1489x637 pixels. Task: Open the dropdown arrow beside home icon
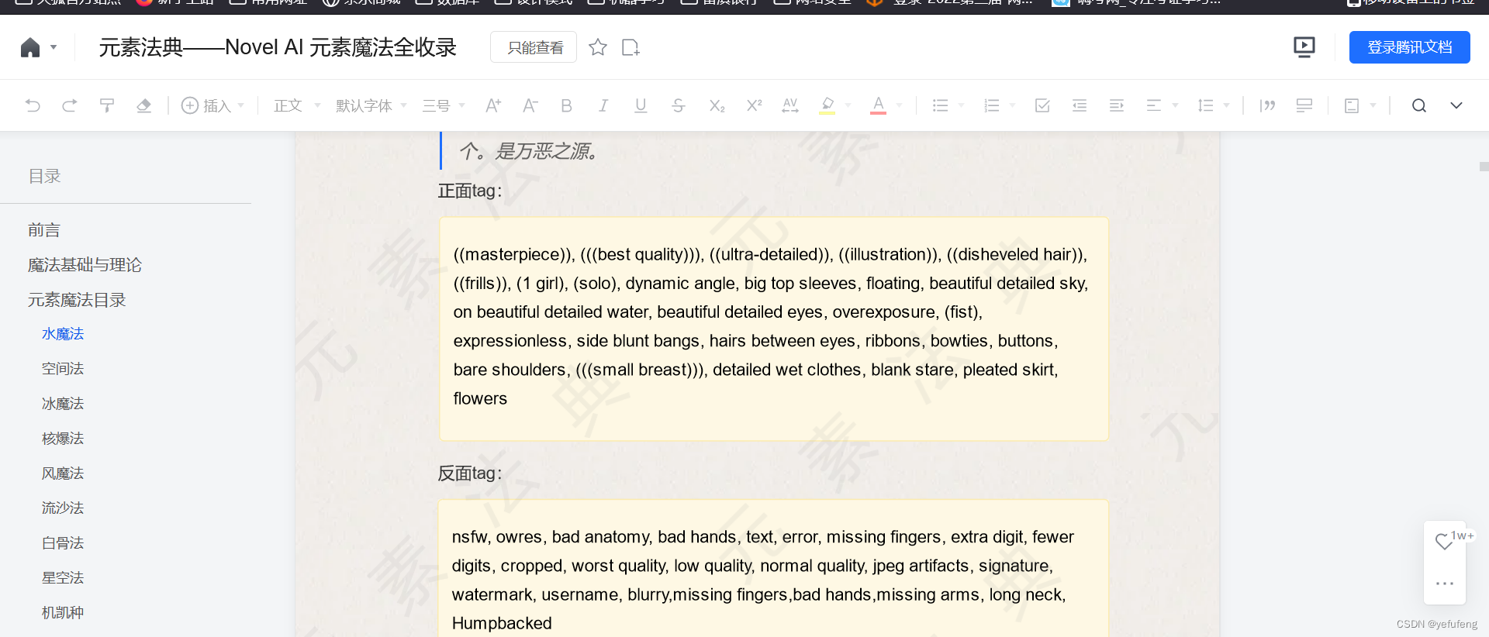point(54,47)
